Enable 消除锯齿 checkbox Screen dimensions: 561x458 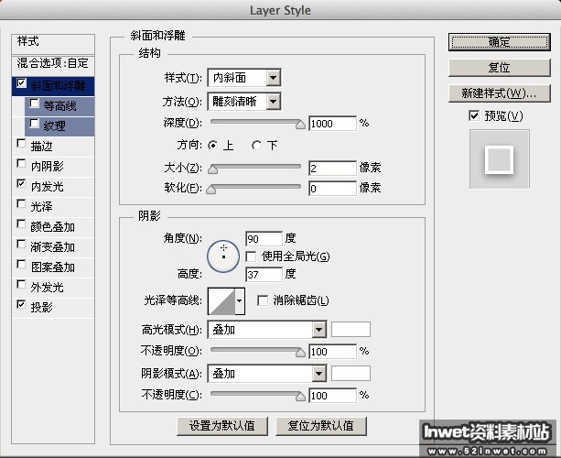[263, 300]
